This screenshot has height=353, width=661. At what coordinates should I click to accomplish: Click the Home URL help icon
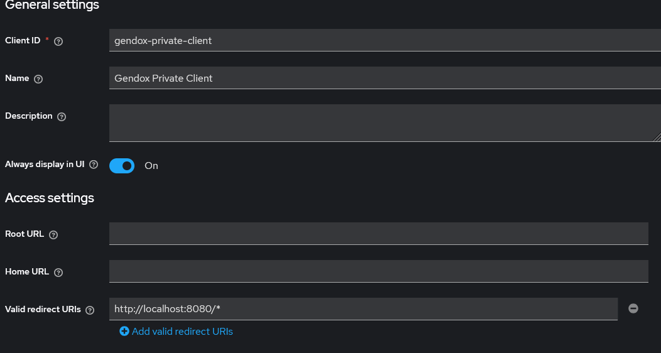(58, 273)
